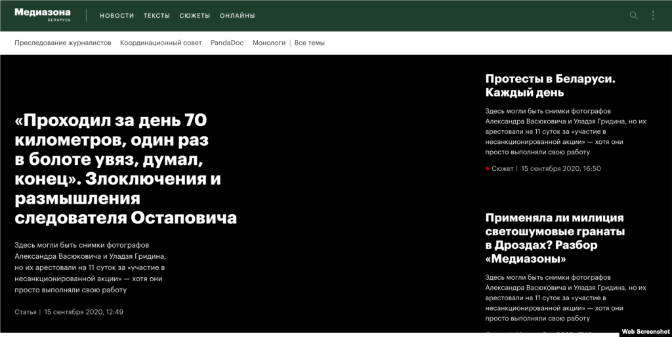Click the Статья label under main article

pos(26,312)
